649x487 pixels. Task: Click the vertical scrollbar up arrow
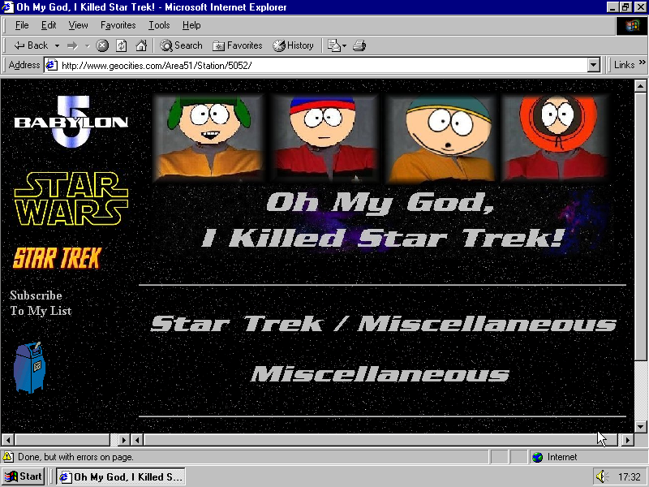pos(640,86)
